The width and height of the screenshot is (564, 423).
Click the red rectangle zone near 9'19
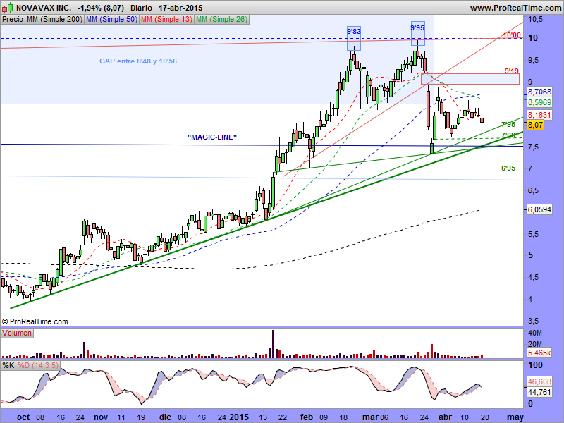[470, 79]
